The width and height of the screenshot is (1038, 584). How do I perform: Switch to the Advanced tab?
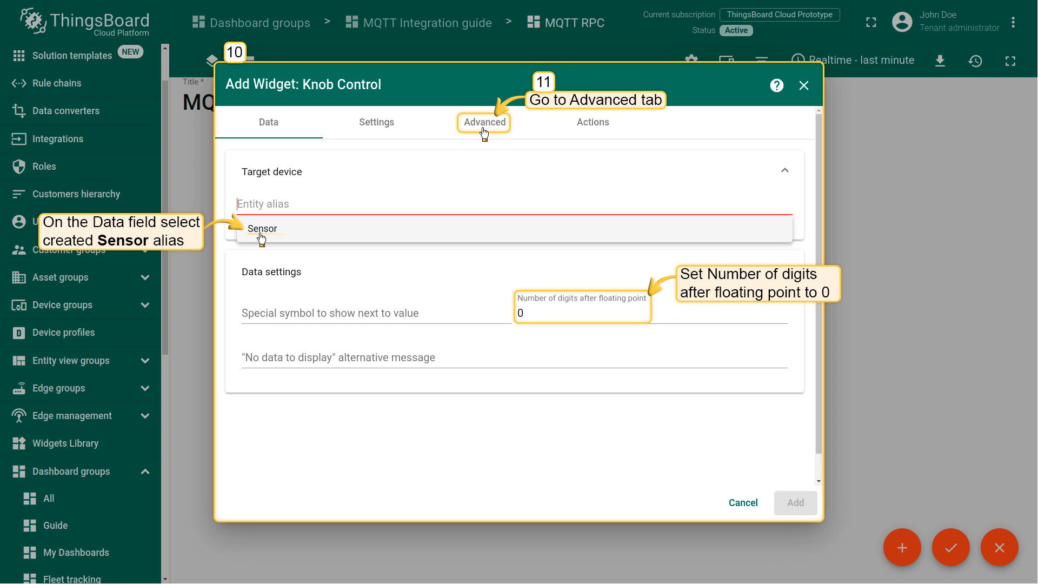pos(484,122)
